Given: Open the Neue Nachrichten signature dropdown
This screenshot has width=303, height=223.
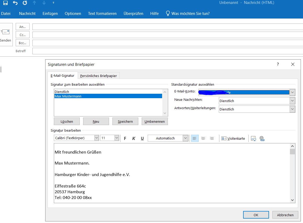Looking at the screenshot, I should pos(292,101).
